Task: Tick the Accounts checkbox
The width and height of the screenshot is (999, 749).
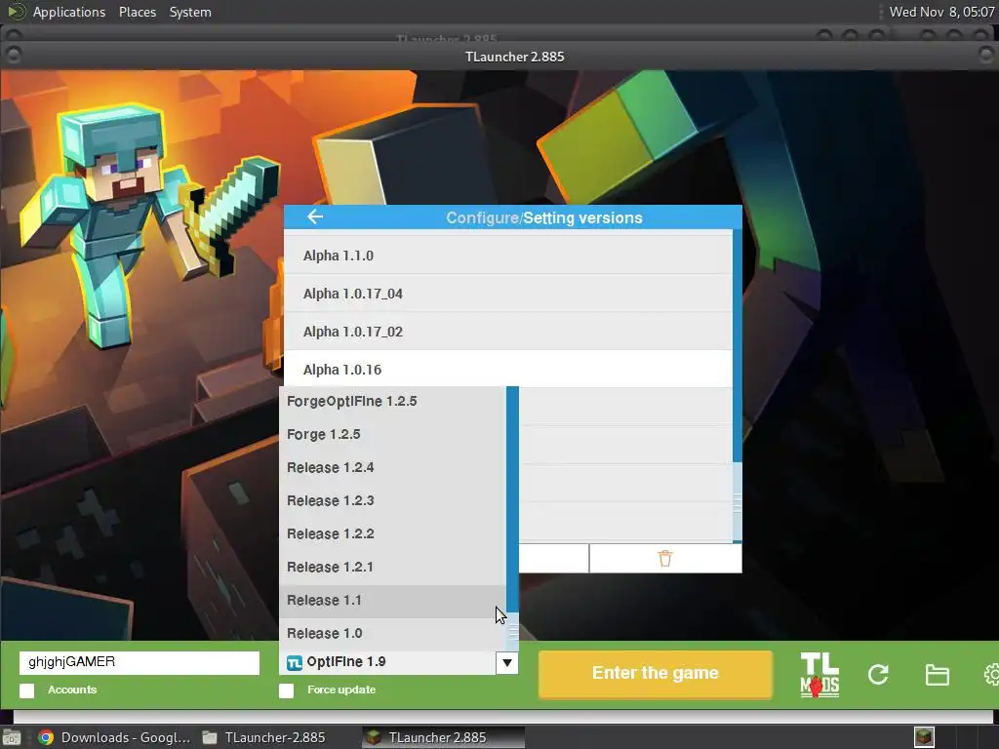Action: pyautogui.click(x=26, y=690)
